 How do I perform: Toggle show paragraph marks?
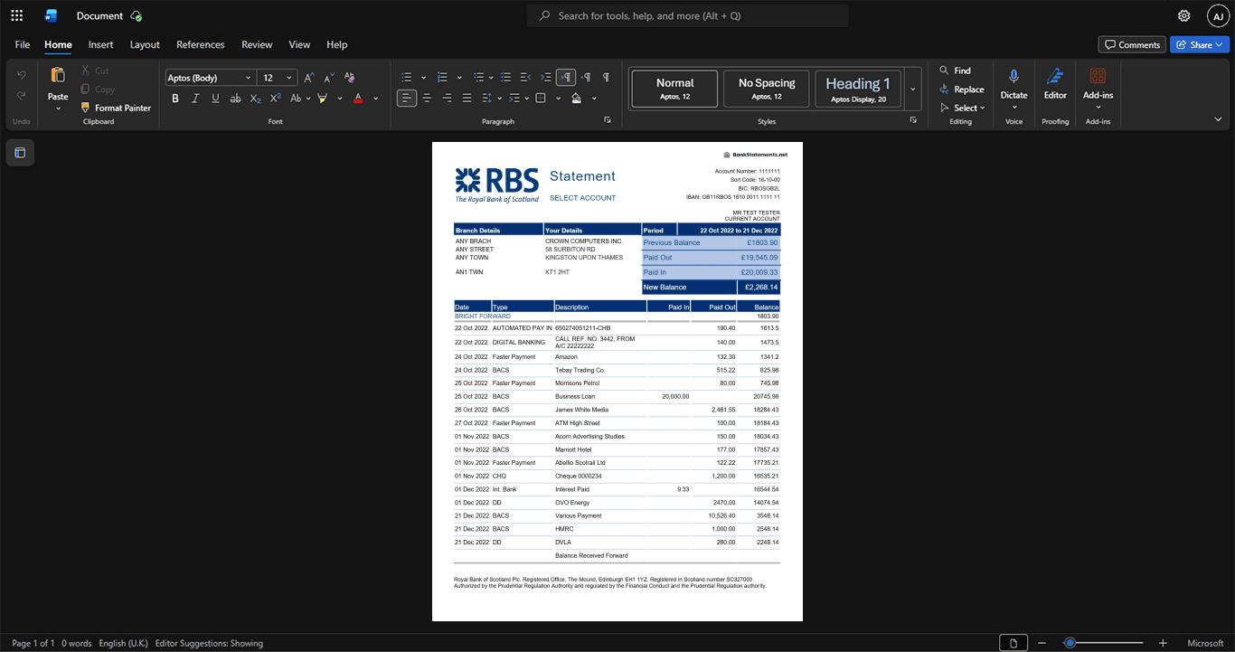point(606,78)
